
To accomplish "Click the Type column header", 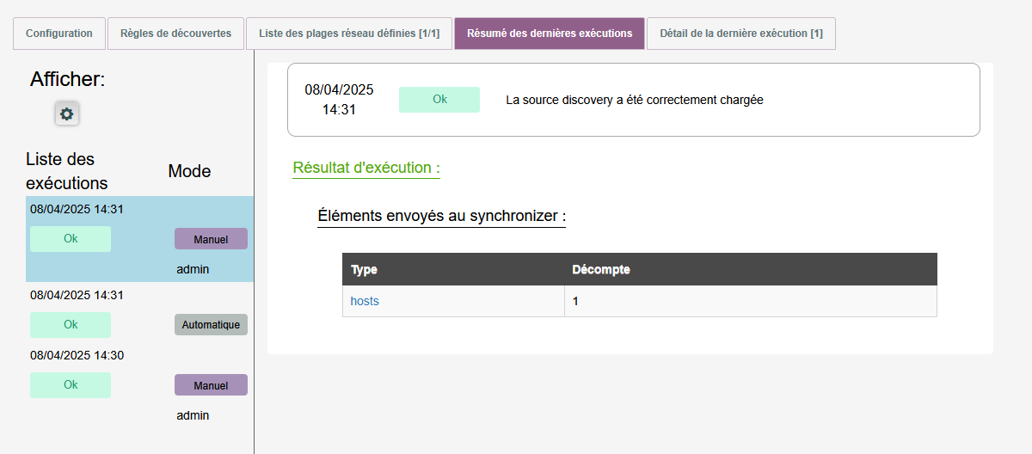I will (x=365, y=270).
